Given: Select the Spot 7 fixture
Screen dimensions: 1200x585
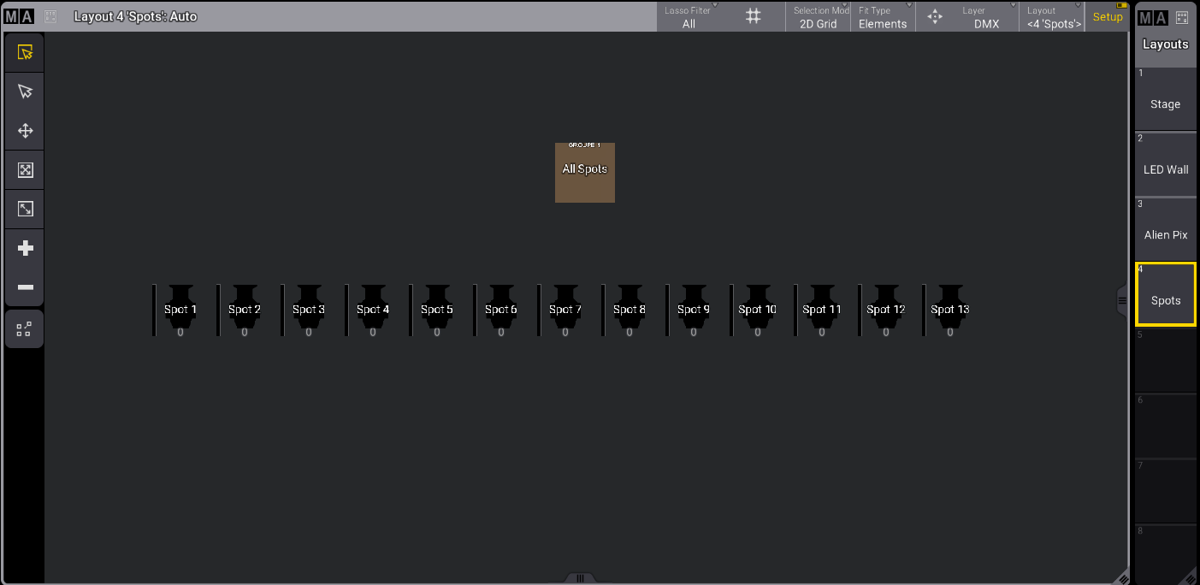Looking at the screenshot, I should tap(565, 310).
